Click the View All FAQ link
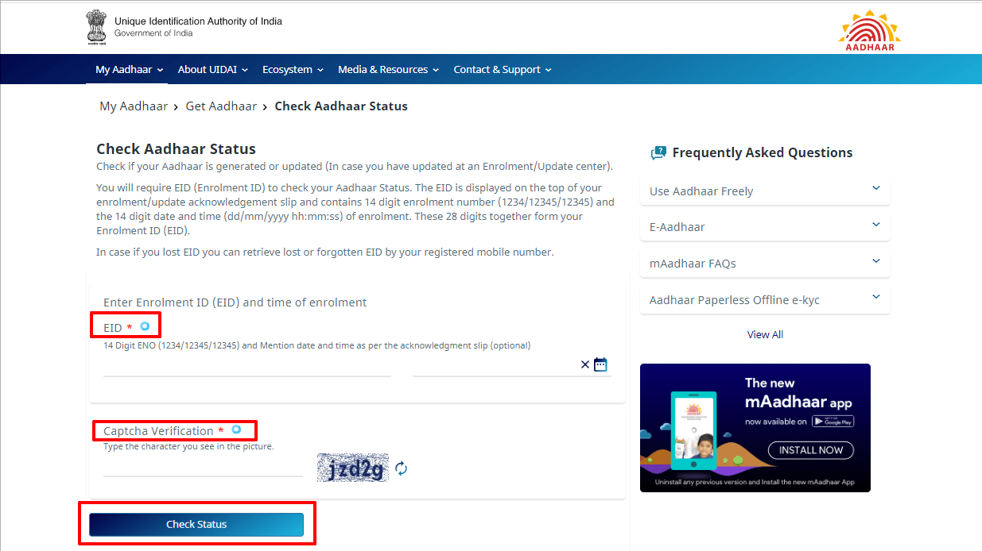This screenshot has width=982, height=551. pyautogui.click(x=765, y=334)
